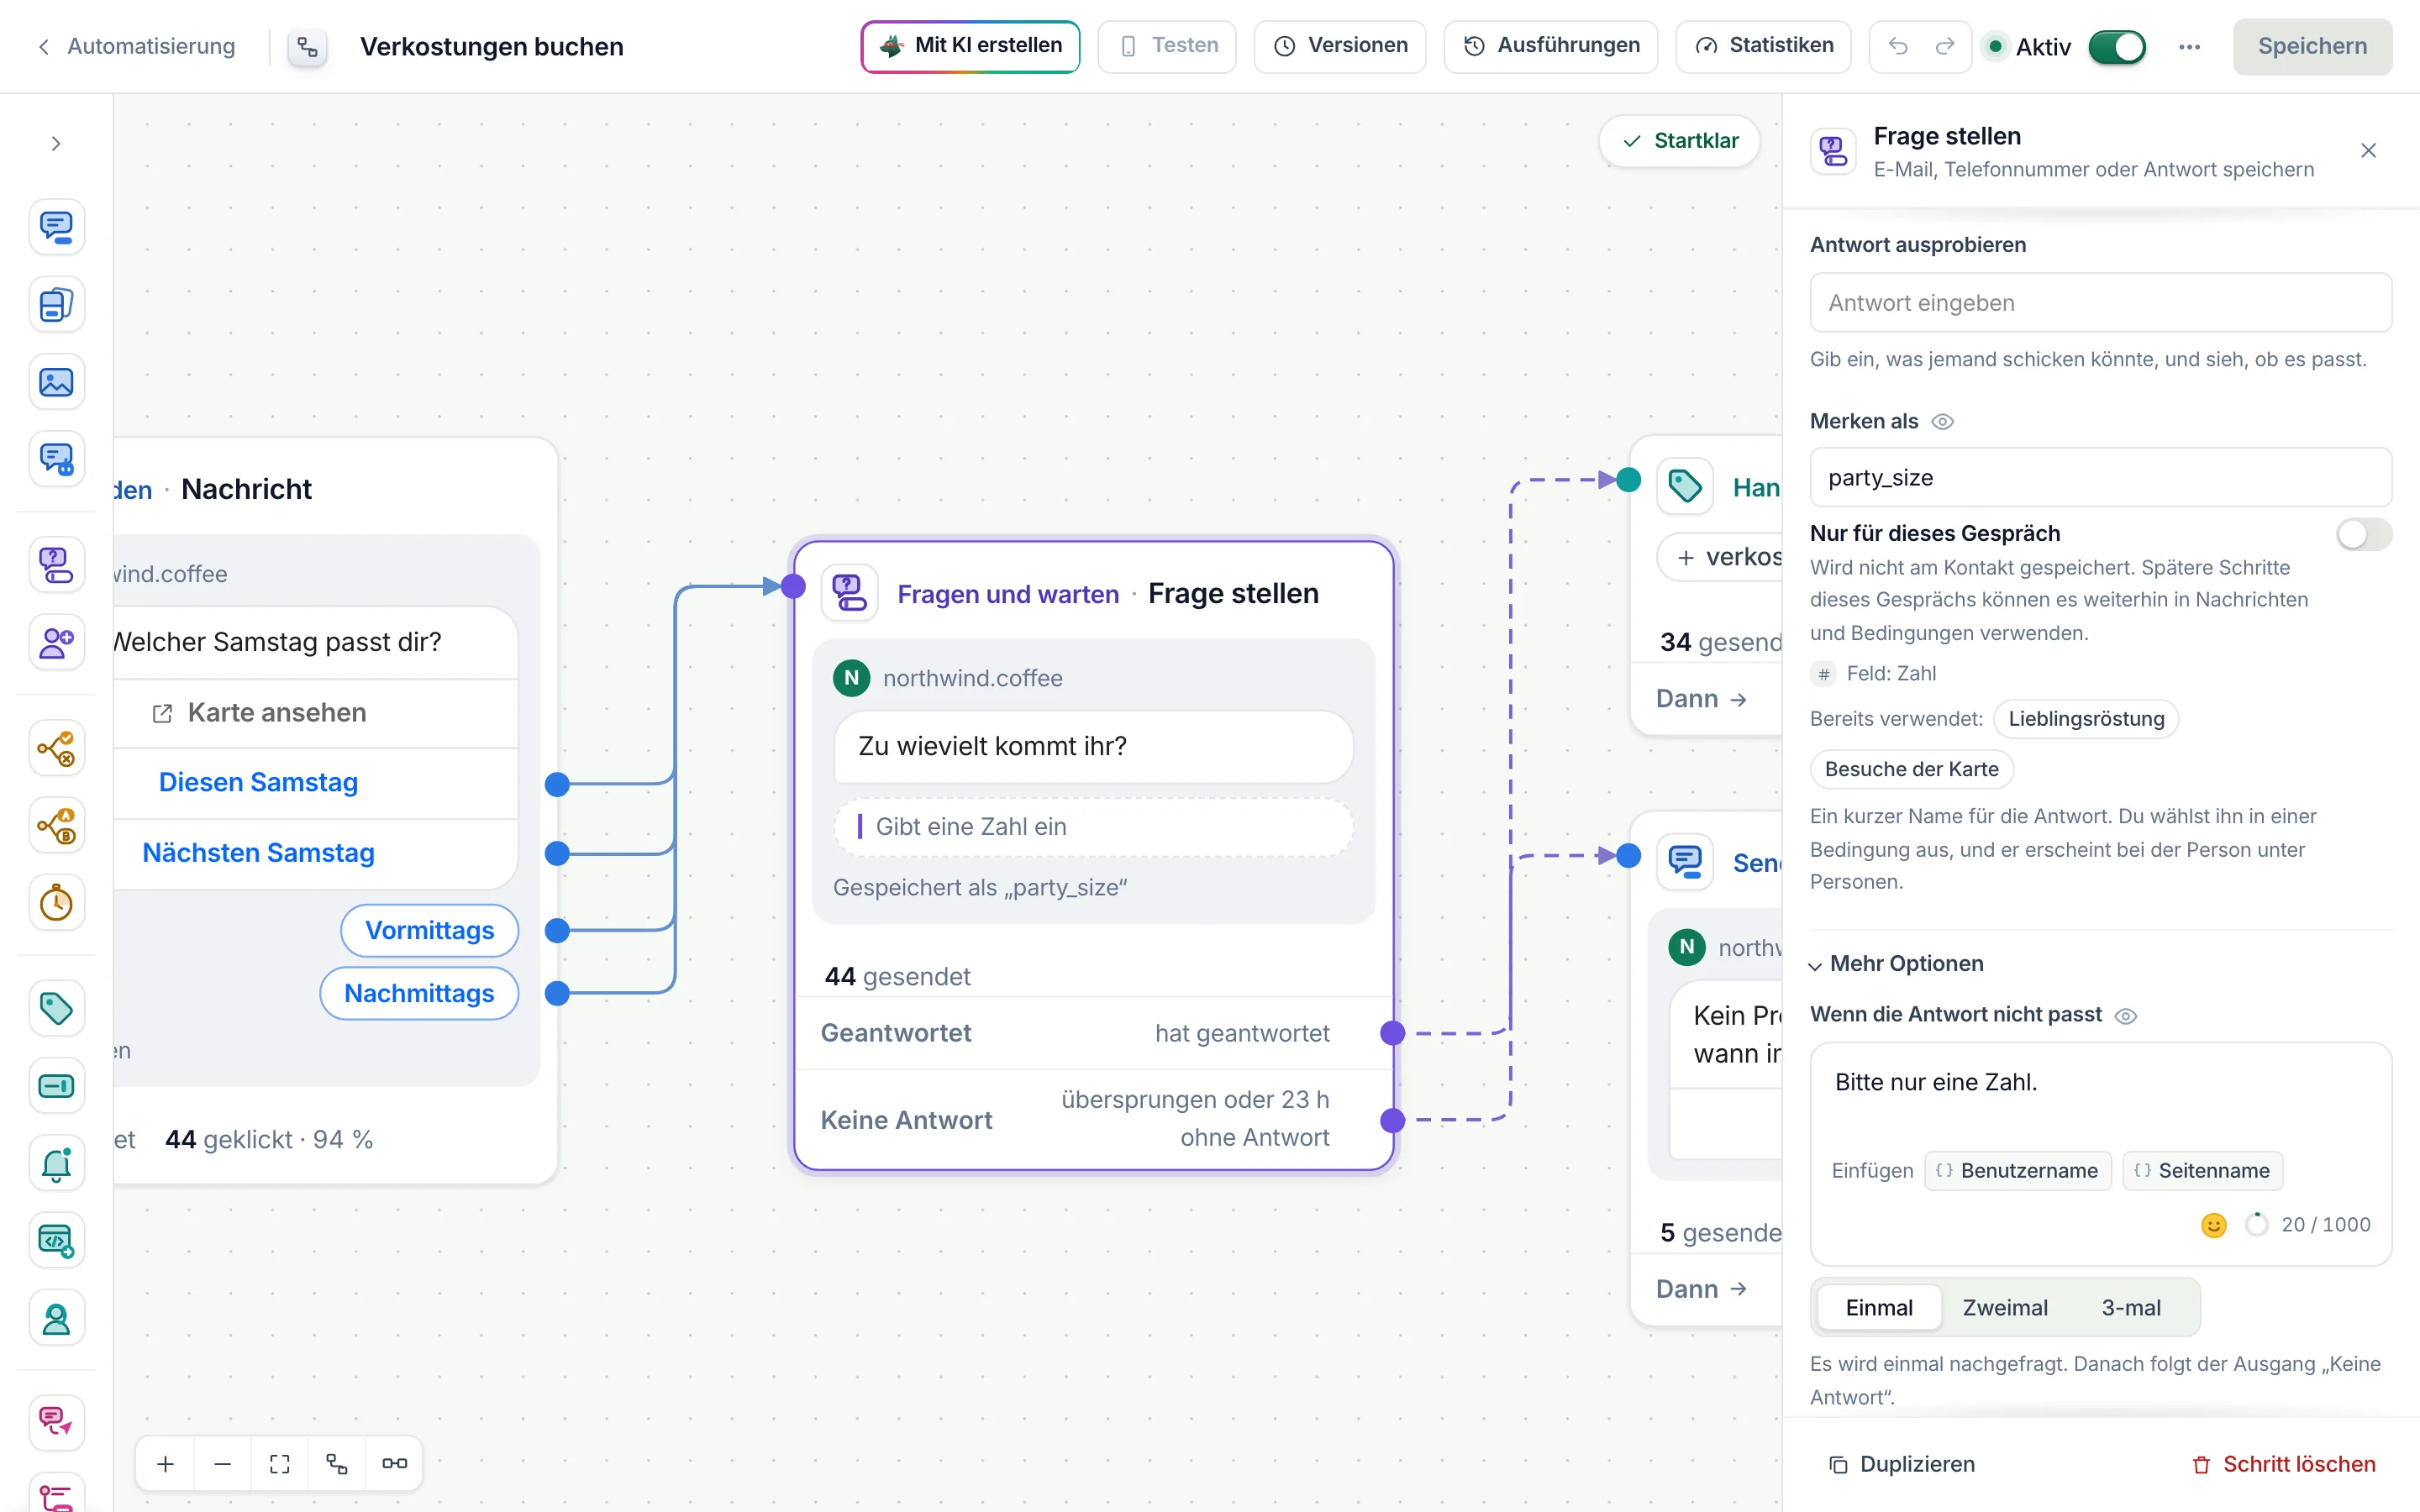The height and width of the screenshot is (1512, 2420).
Task: Zoom out with the minus canvas control
Action: [223, 1464]
